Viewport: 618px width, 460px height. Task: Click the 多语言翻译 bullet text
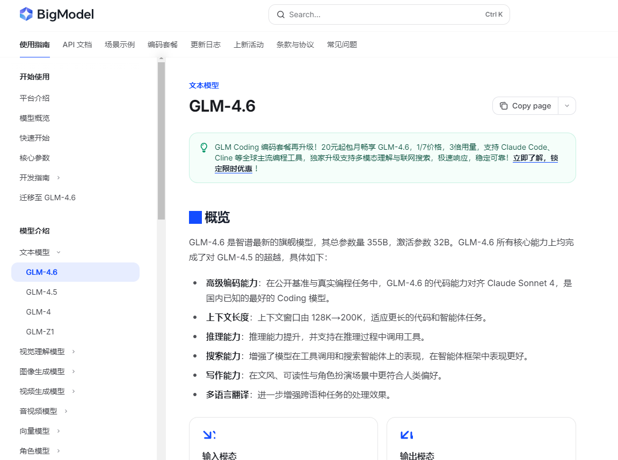click(x=228, y=395)
